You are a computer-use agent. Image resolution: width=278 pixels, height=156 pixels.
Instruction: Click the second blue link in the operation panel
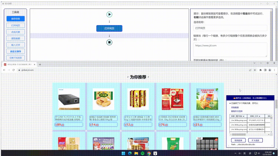[237, 111]
